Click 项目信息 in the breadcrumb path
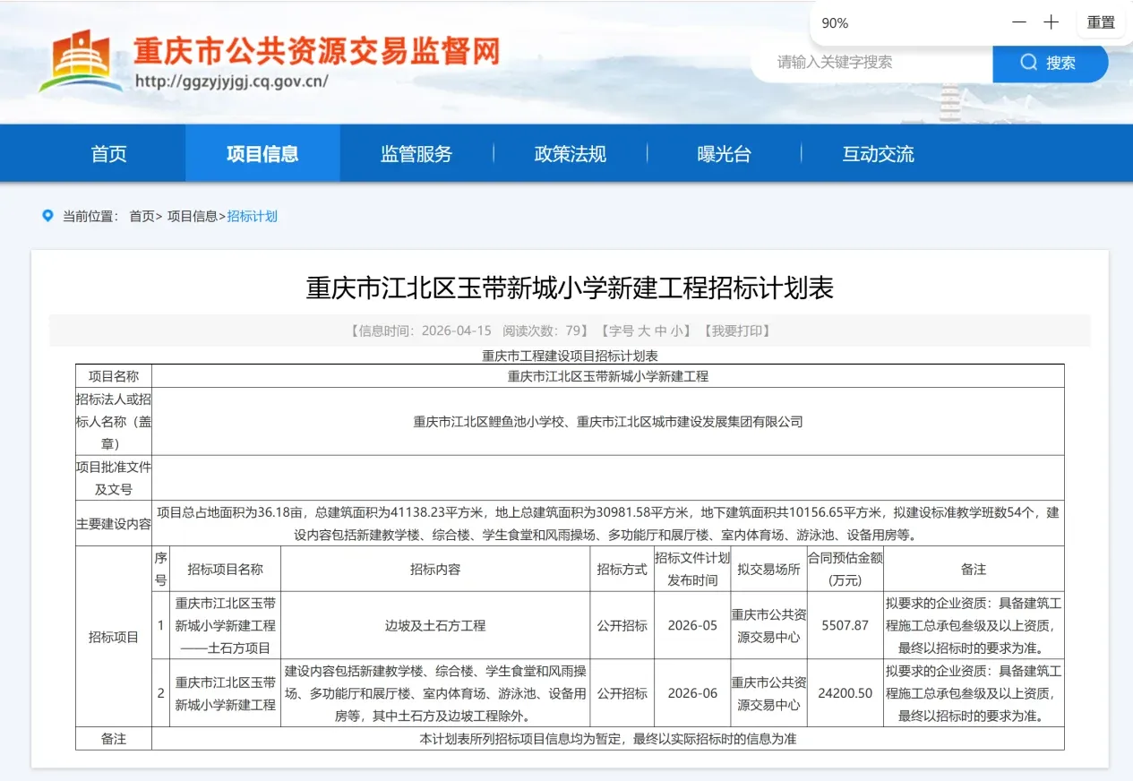The height and width of the screenshot is (781, 1133). [x=192, y=216]
